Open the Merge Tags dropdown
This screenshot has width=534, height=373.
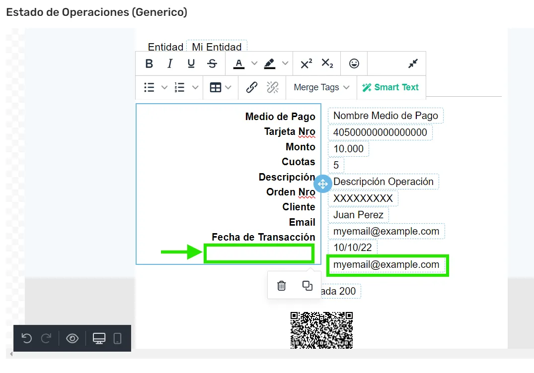click(x=321, y=87)
